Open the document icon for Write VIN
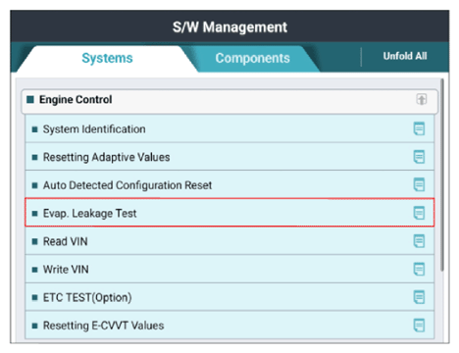This screenshot has height=353, width=459. 419,270
